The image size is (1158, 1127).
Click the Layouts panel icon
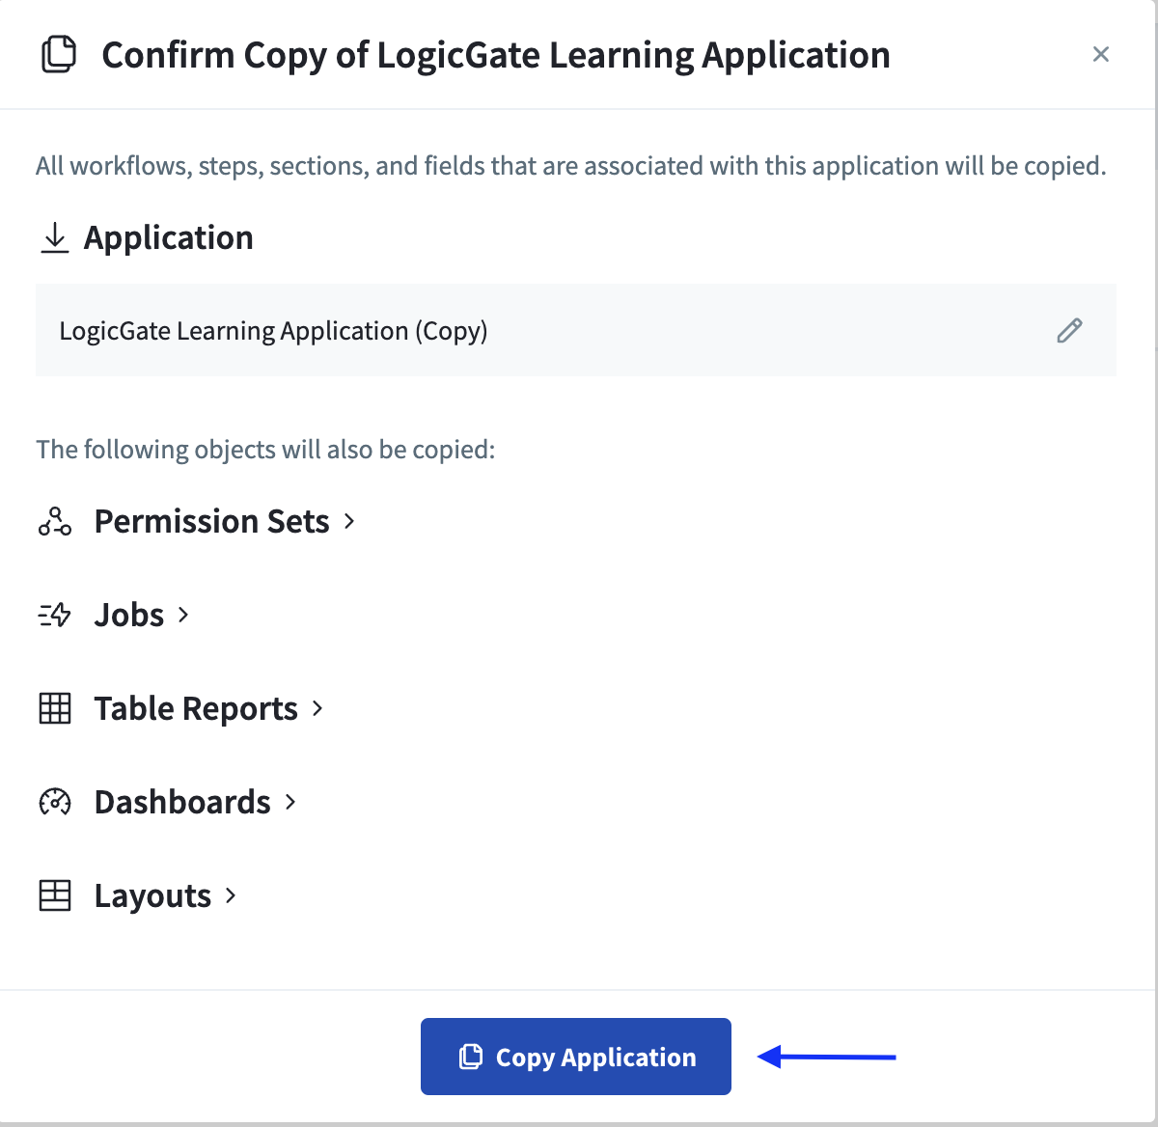tap(55, 895)
